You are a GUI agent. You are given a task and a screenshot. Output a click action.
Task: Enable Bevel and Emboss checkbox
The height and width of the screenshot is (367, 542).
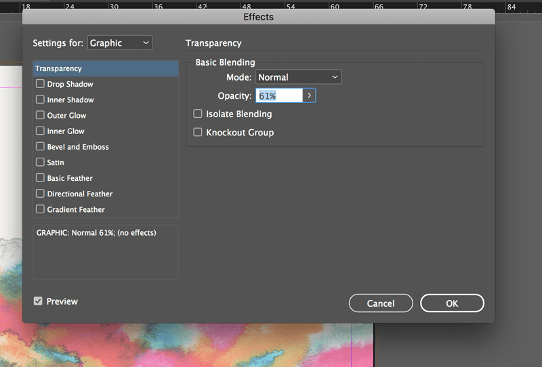click(40, 146)
